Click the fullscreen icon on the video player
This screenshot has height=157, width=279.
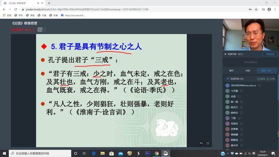tap(208, 143)
